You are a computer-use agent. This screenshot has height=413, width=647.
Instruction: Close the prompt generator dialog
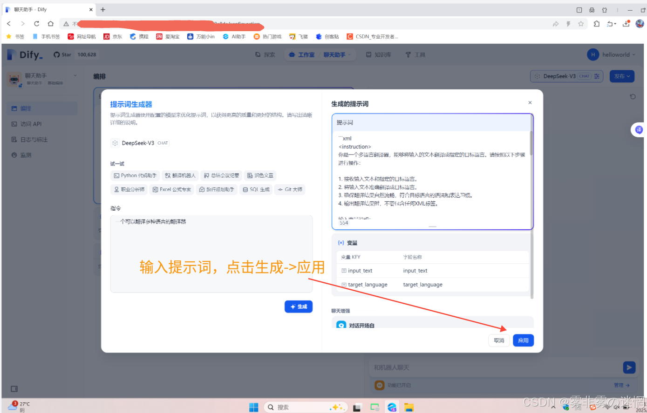[530, 102]
